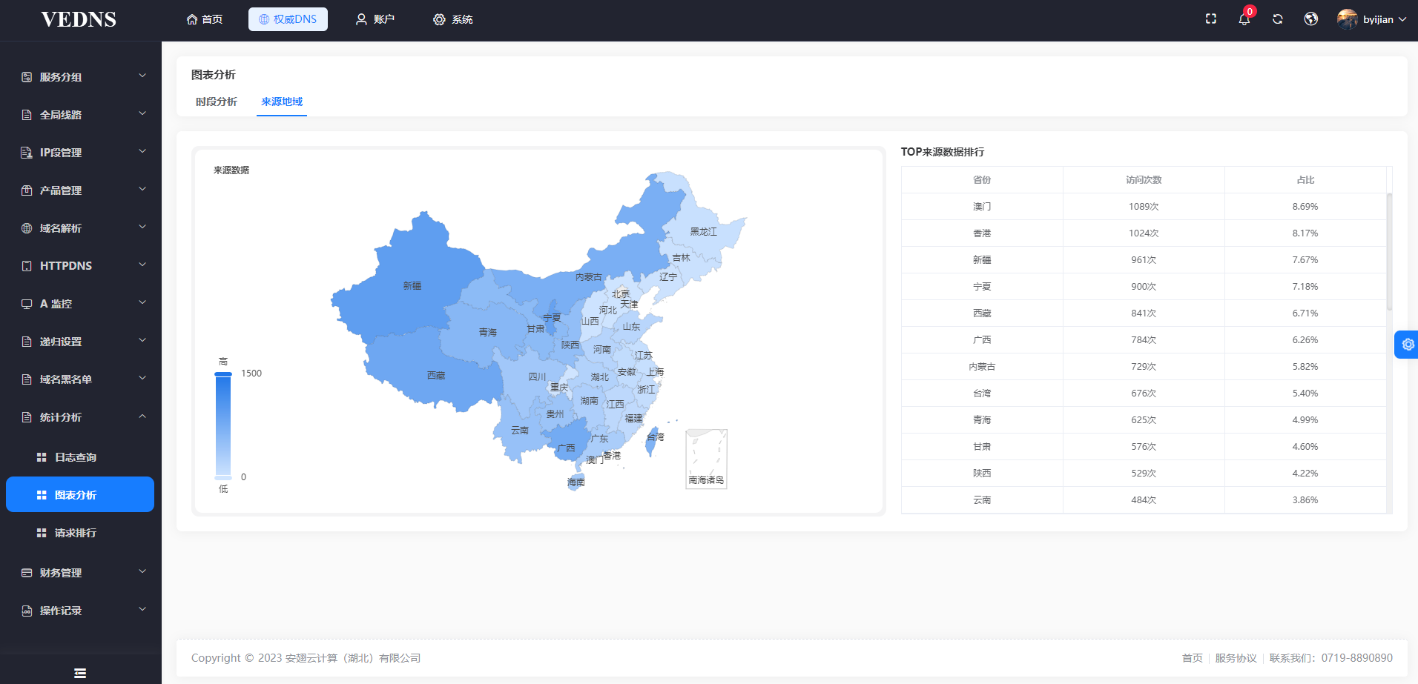Click the 服务协议 footer link

(x=1236, y=657)
